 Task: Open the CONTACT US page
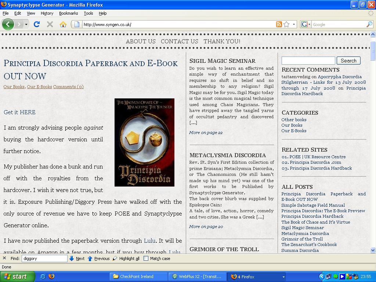180,41
